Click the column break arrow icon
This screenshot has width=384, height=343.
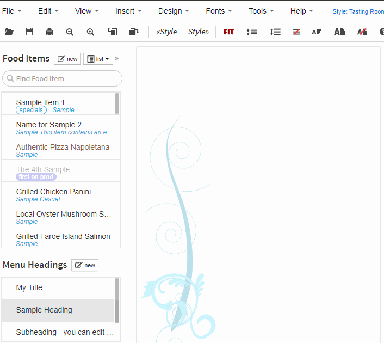(x=134, y=32)
